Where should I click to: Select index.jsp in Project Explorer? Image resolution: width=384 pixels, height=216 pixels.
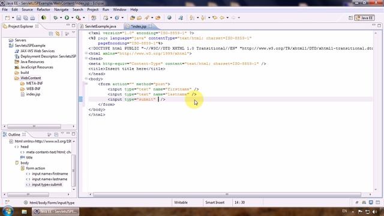point(33,94)
